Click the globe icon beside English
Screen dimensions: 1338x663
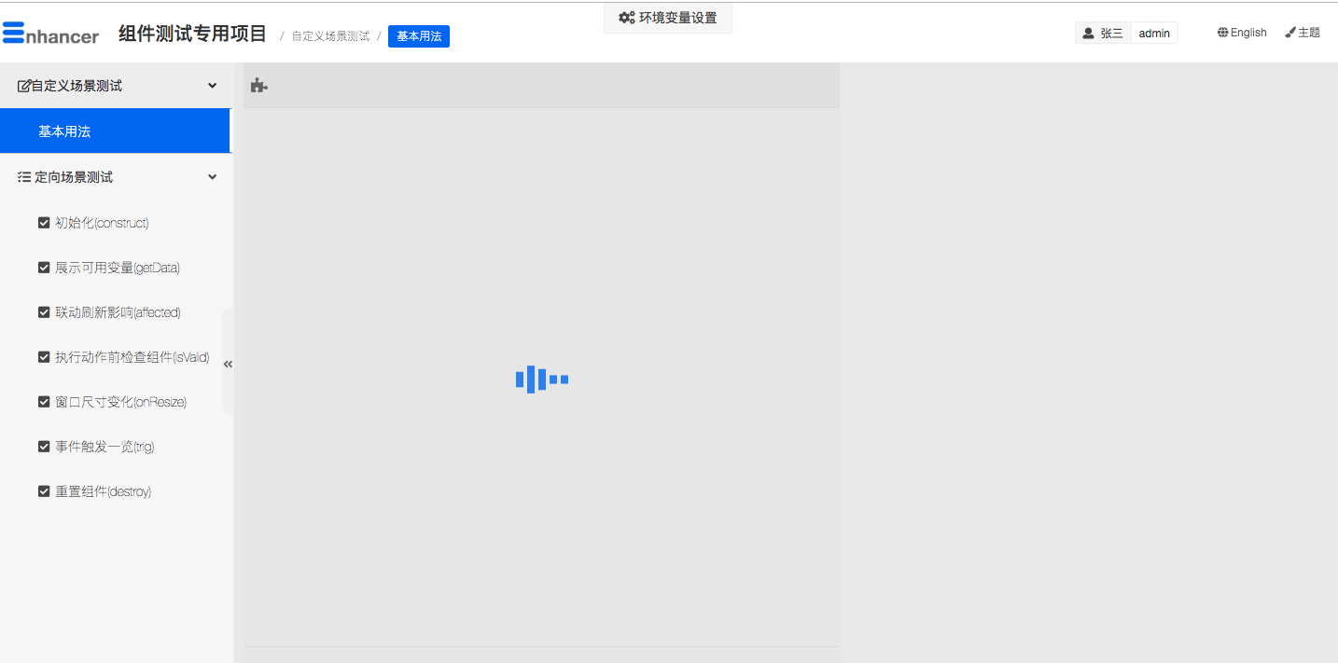tap(1222, 33)
